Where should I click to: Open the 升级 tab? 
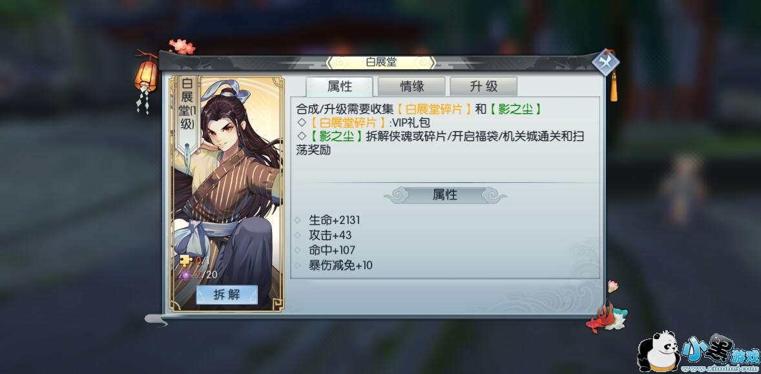pos(483,87)
